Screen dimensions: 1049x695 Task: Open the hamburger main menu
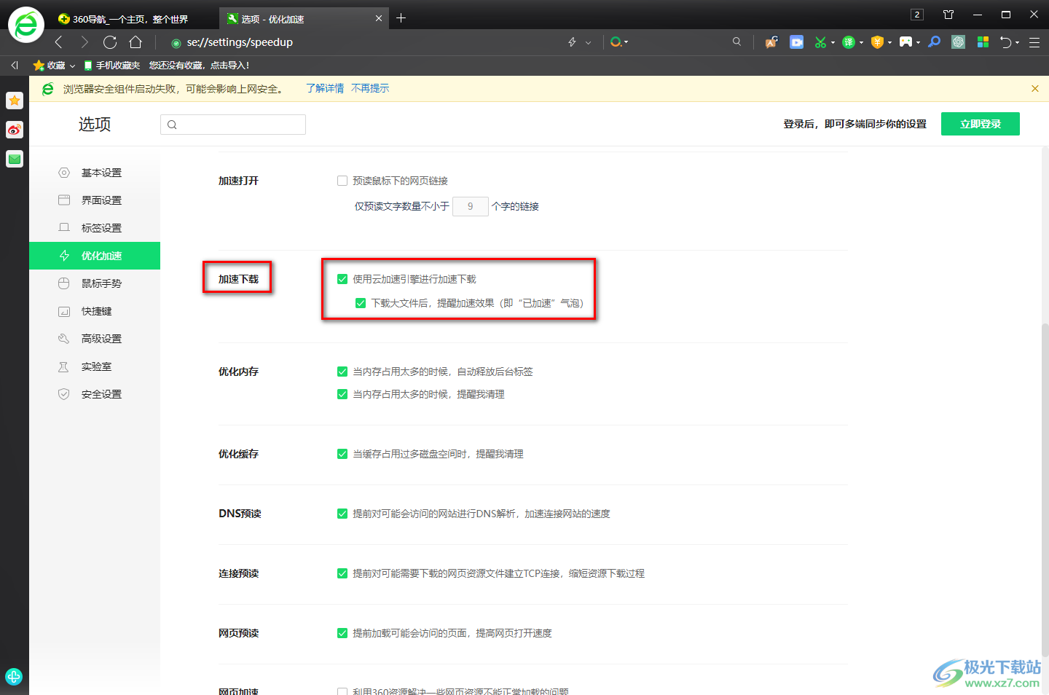click(x=1034, y=42)
